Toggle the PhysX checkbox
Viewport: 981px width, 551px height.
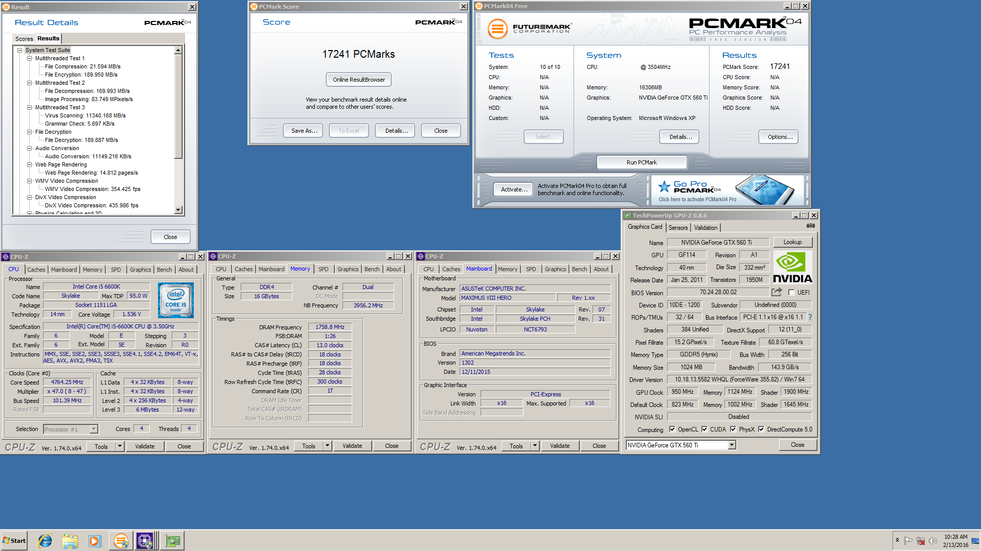tap(733, 429)
